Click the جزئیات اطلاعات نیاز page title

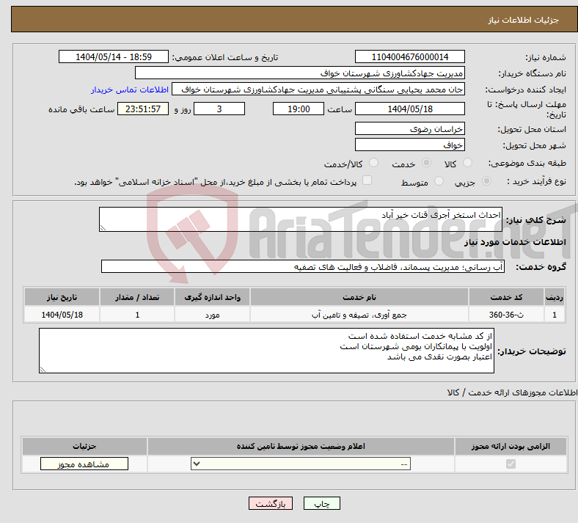pyautogui.click(x=524, y=20)
